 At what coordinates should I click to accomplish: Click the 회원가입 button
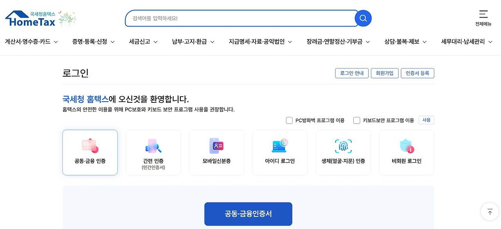385,73
